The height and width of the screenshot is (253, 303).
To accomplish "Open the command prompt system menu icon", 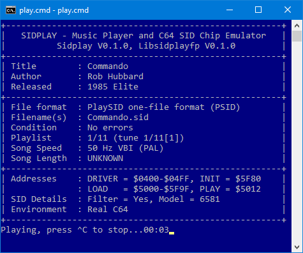I will point(11,10).
